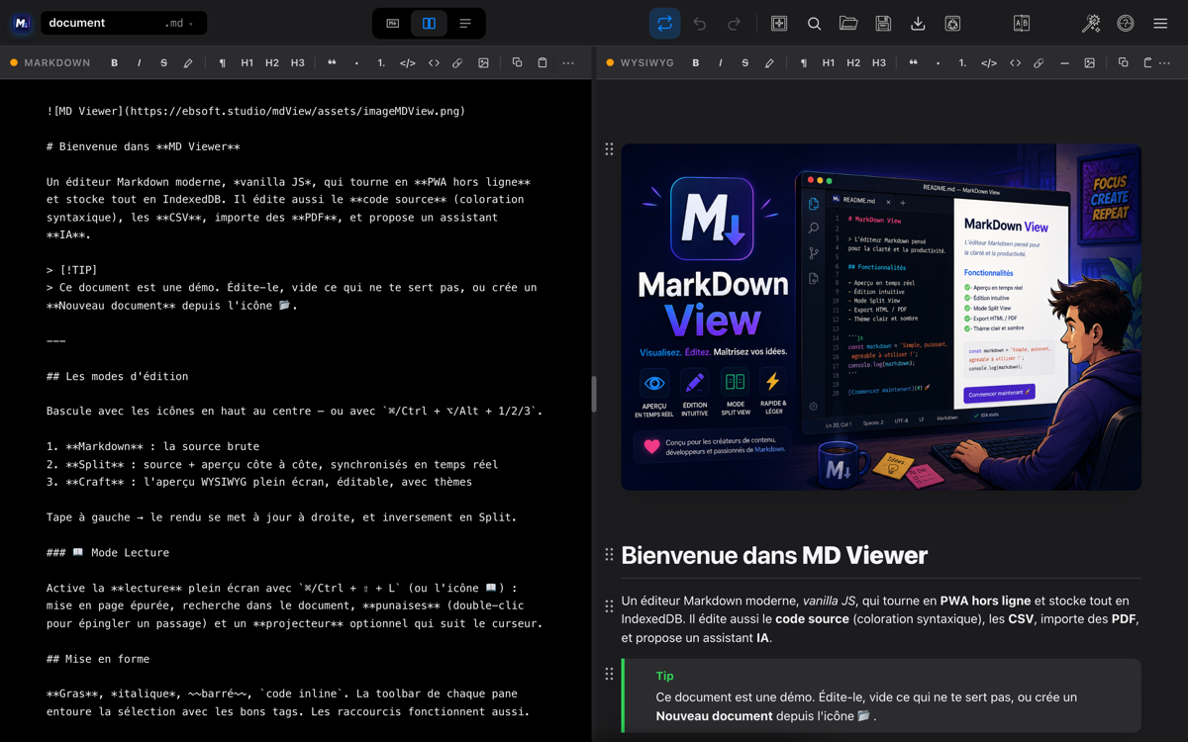
Task: Apply H2 heading in WYSIWYG pane
Action: 853,63
